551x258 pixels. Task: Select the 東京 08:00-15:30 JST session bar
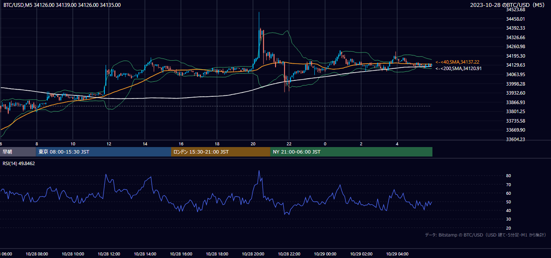[x=103, y=152]
